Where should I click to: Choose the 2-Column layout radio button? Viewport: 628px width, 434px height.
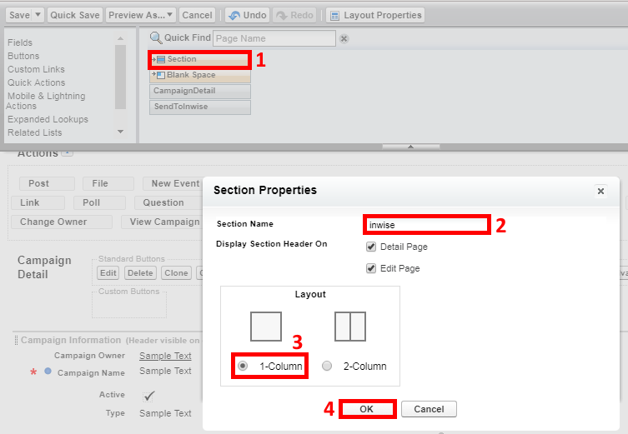(327, 366)
